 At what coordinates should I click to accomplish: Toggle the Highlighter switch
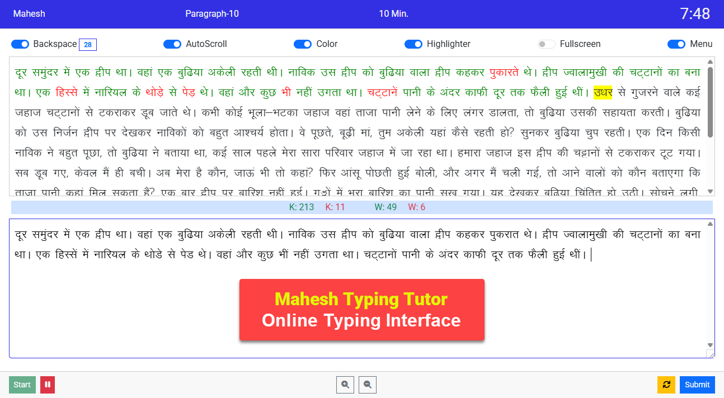click(x=413, y=44)
